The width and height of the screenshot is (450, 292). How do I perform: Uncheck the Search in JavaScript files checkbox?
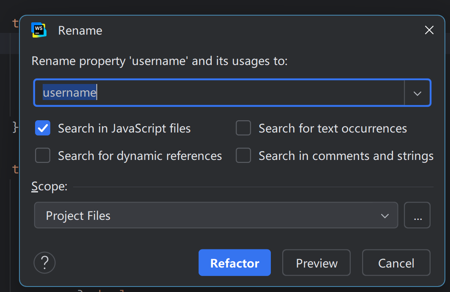pos(43,128)
